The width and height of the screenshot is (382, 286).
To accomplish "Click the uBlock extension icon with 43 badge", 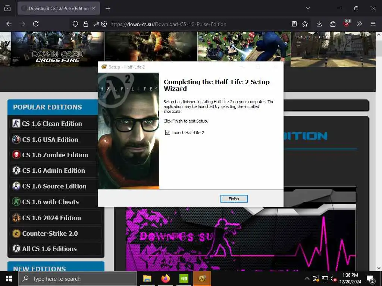I will point(347,23).
